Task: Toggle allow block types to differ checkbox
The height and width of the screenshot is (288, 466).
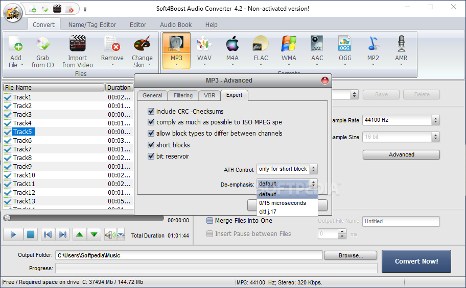Action: tap(151, 133)
